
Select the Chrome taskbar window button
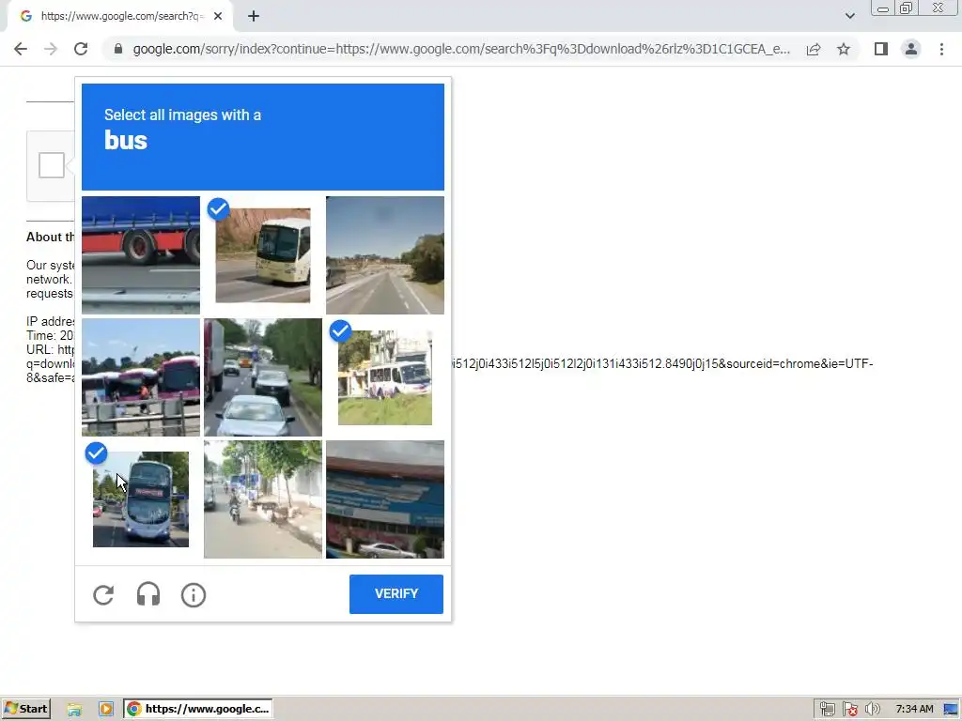(198, 709)
